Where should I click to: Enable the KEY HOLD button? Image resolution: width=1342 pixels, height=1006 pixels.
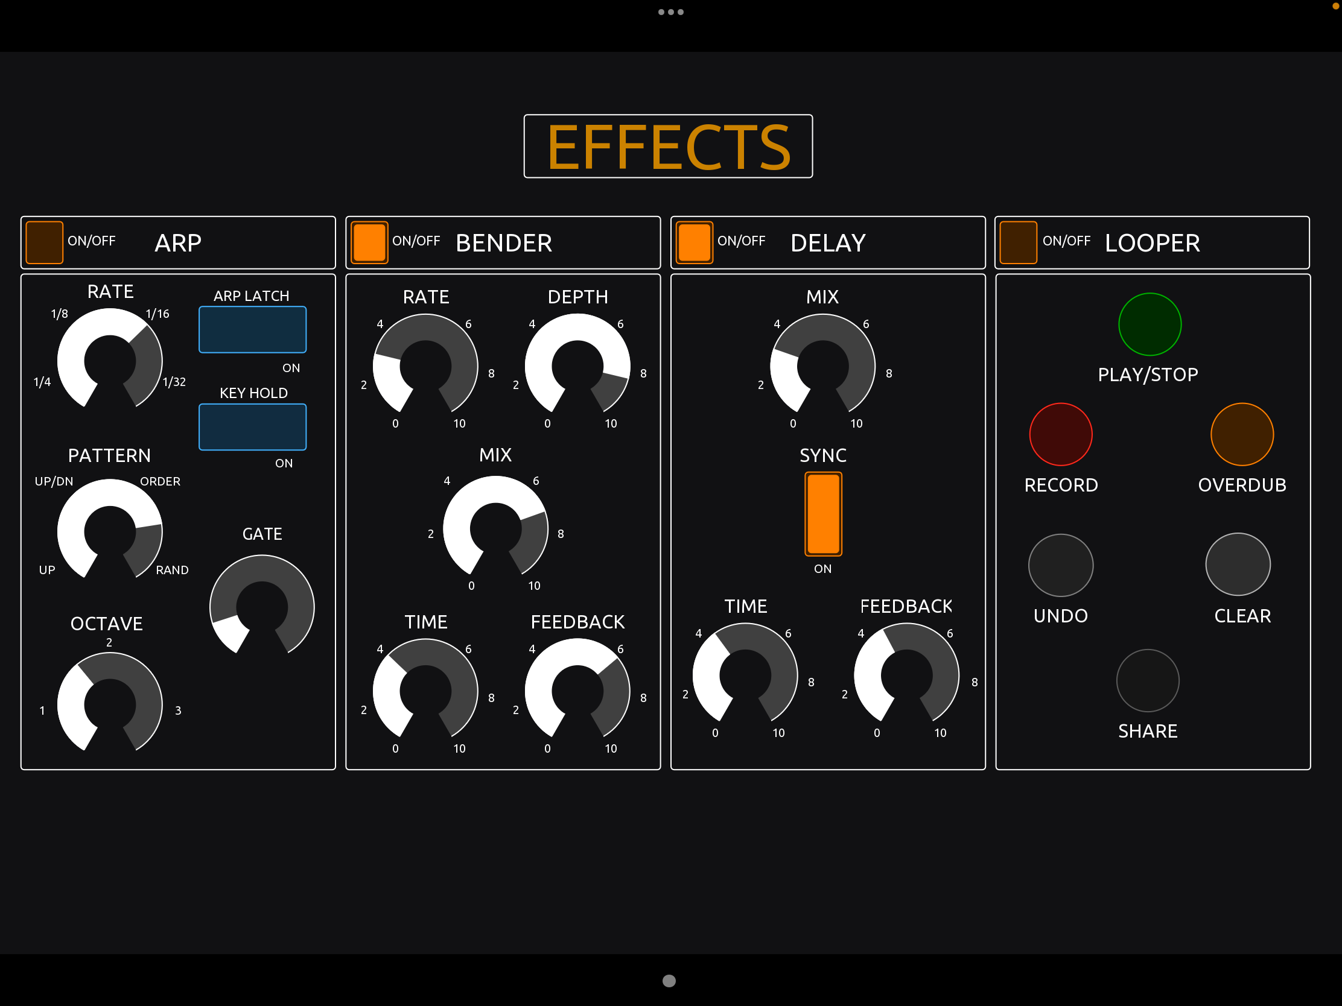252,427
